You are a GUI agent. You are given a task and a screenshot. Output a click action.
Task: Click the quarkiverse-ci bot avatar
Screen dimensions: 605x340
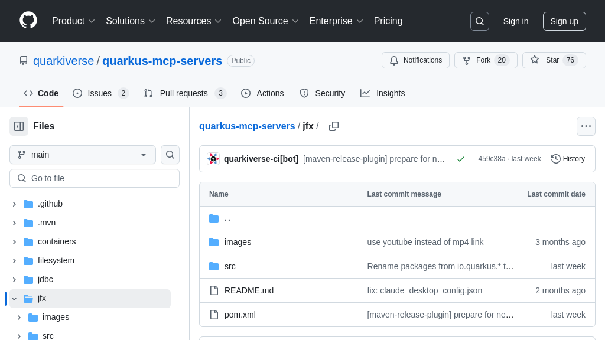click(213, 159)
